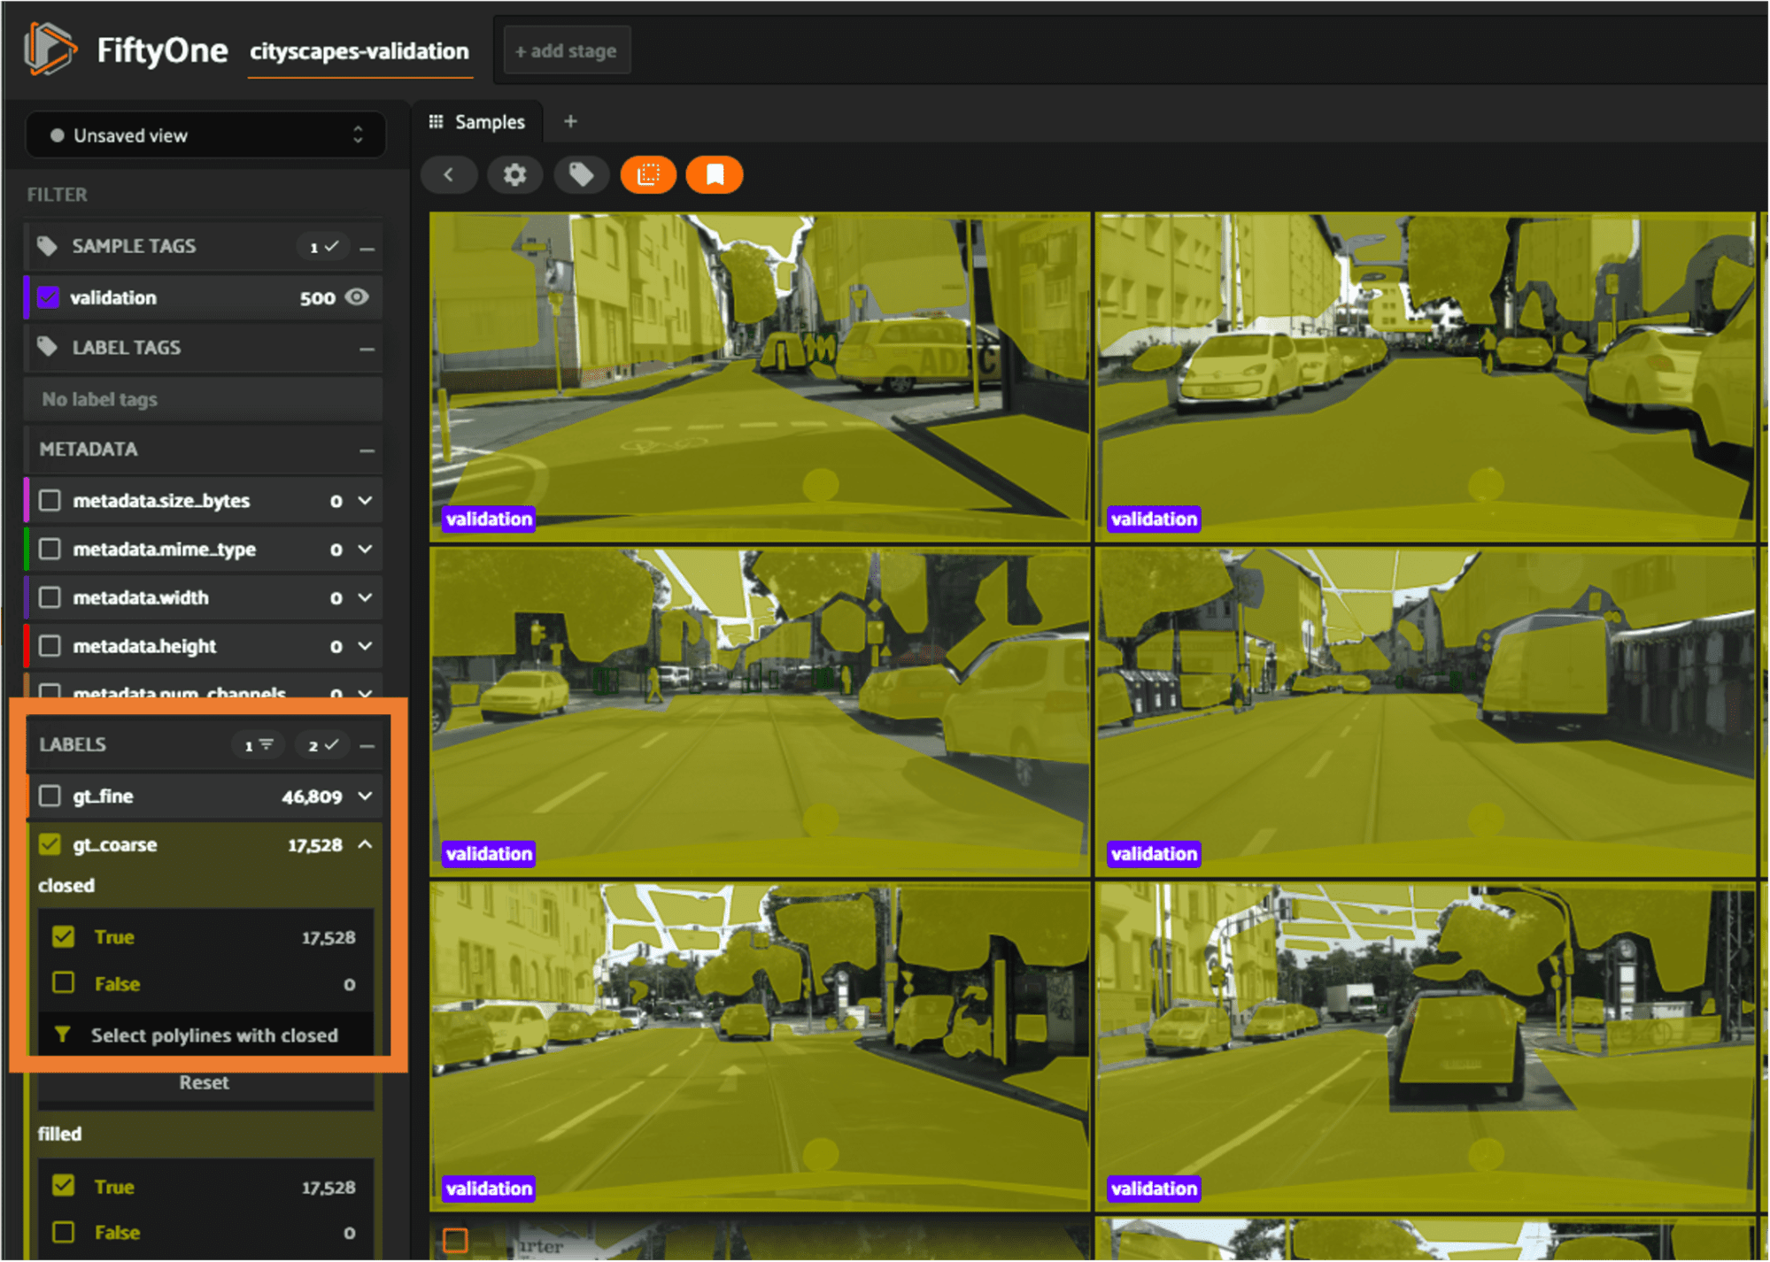Hide sidebar with left arrow icon
This screenshot has width=1770, height=1262.
449,174
